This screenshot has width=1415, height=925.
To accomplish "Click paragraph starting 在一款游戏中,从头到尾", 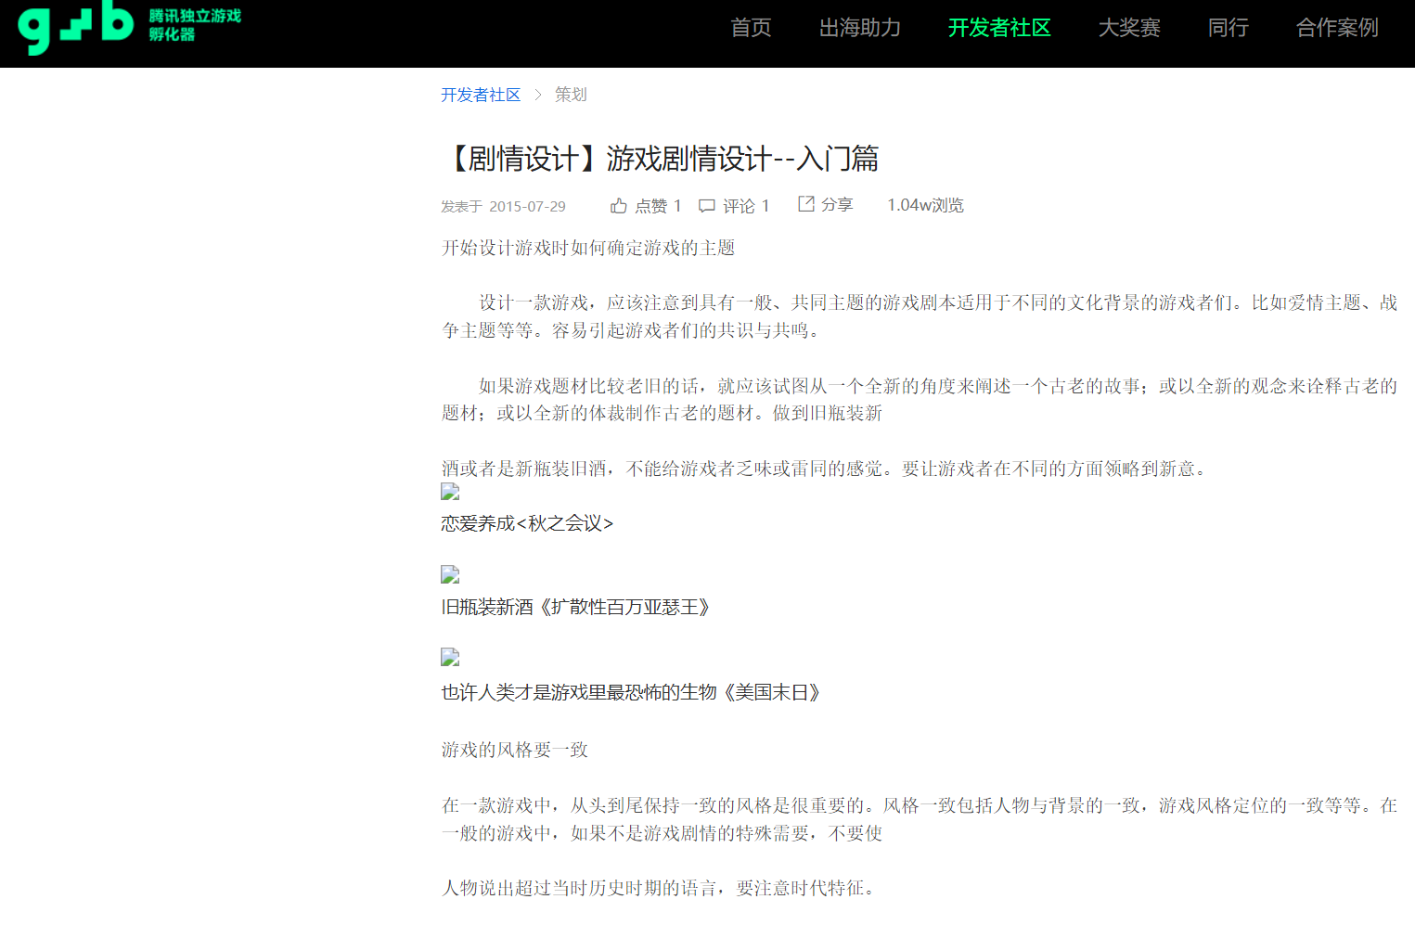I will point(920,819).
